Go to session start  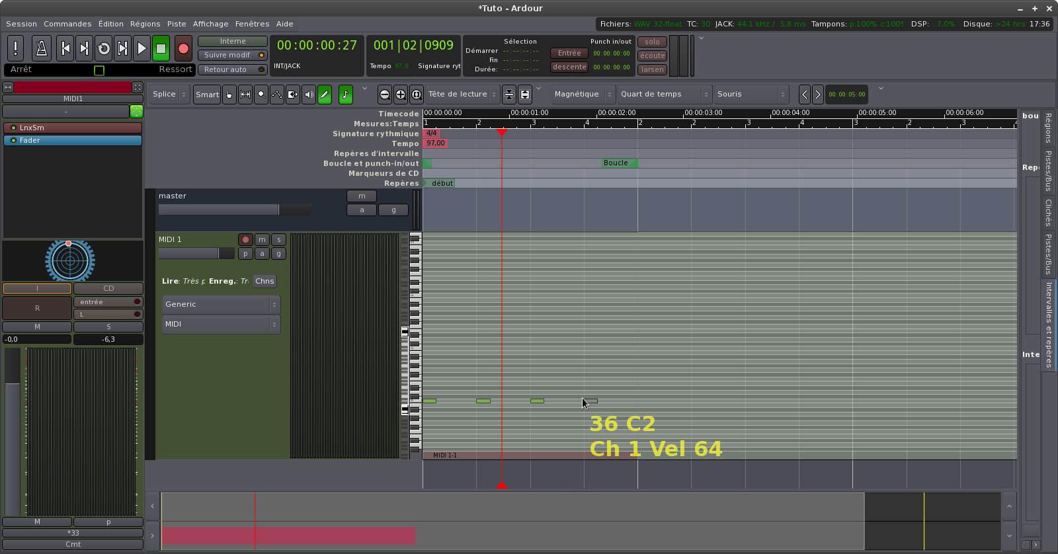click(65, 48)
